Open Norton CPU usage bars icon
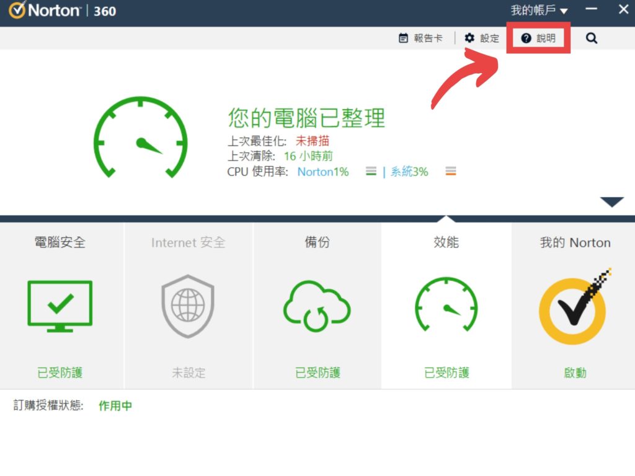Image resolution: width=635 pixels, height=476 pixels. [x=371, y=171]
